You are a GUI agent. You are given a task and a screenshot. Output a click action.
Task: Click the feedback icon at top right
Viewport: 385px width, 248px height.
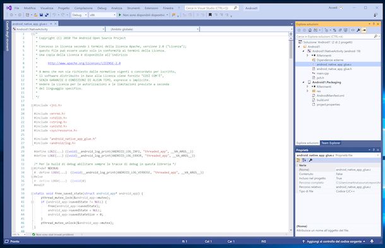[376, 15]
